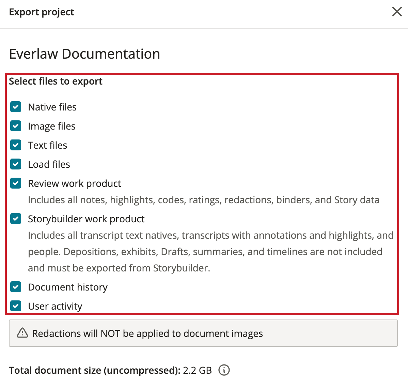Click 'Total document size (uncompressed)' text
408x386 pixels.
tap(95, 370)
